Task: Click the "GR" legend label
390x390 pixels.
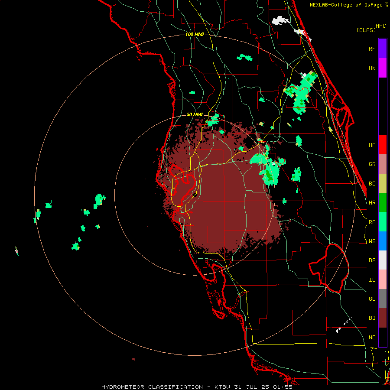Action: coord(372,164)
